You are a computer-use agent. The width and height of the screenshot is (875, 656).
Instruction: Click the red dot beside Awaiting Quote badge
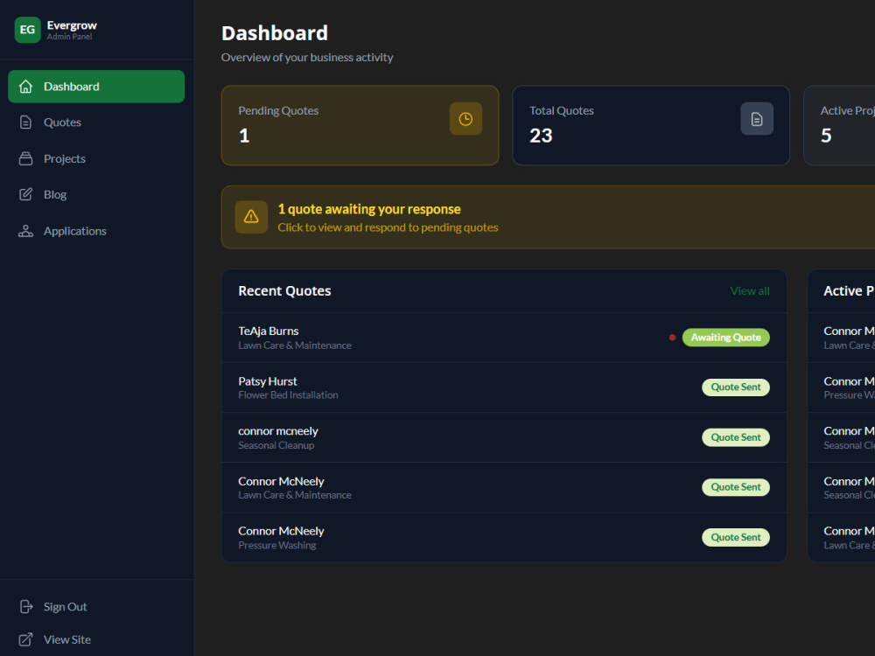(x=672, y=338)
